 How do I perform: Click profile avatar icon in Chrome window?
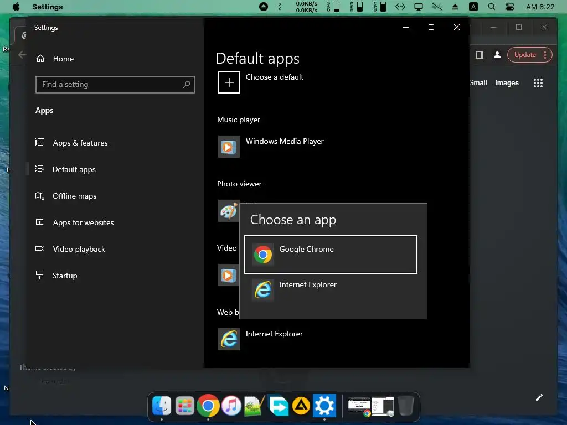pyautogui.click(x=497, y=55)
